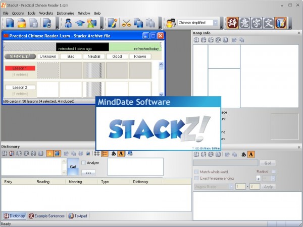Click the green 'refreshed today' progress segment

point(135,47)
